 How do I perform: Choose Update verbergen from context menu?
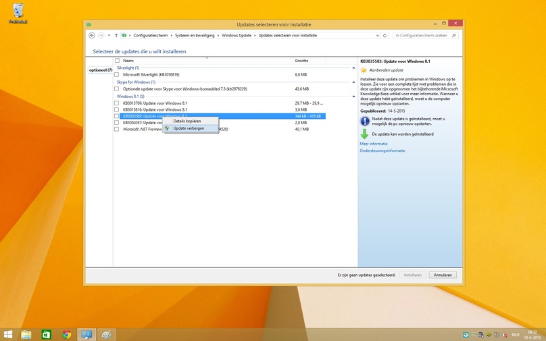[191, 128]
